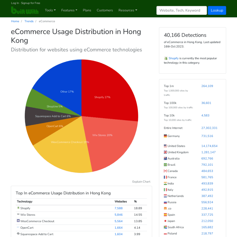The width and height of the screenshot is (237, 237).
Task: Navigate to Trends breadcrumb
Action: tap(29, 21)
